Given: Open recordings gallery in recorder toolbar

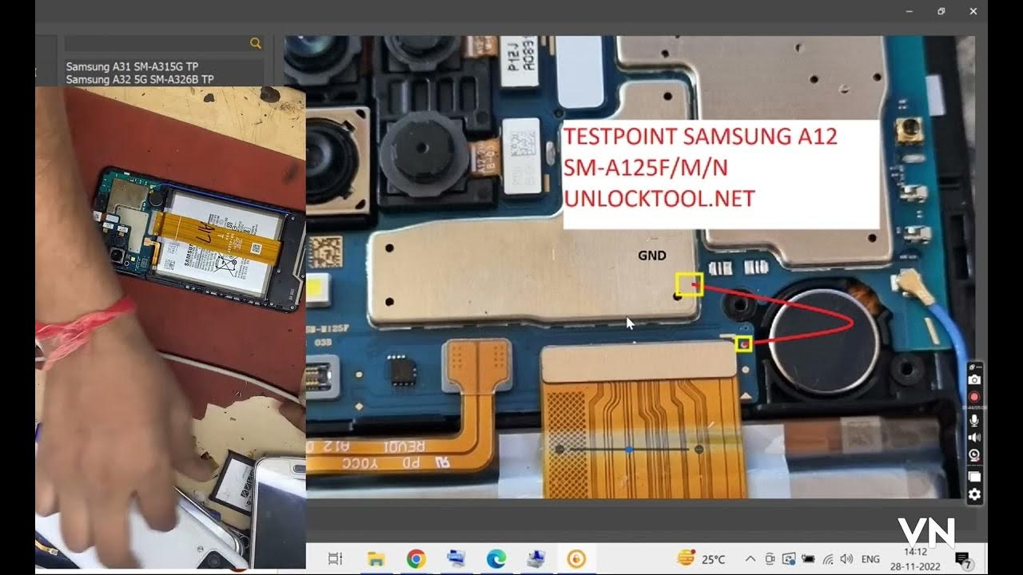Looking at the screenshot, I should 974,477.
